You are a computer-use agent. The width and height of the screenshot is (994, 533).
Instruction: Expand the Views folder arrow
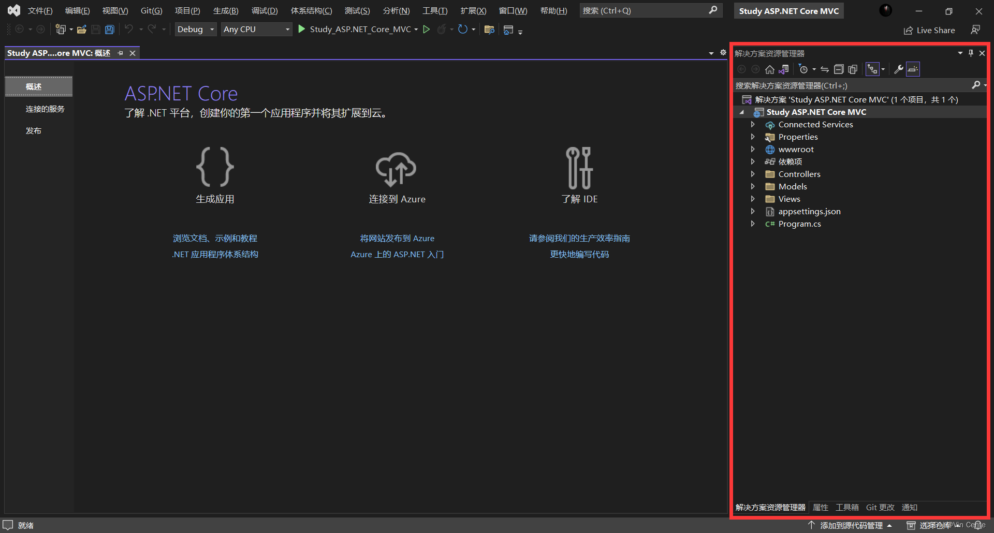(x=753, y=199)
